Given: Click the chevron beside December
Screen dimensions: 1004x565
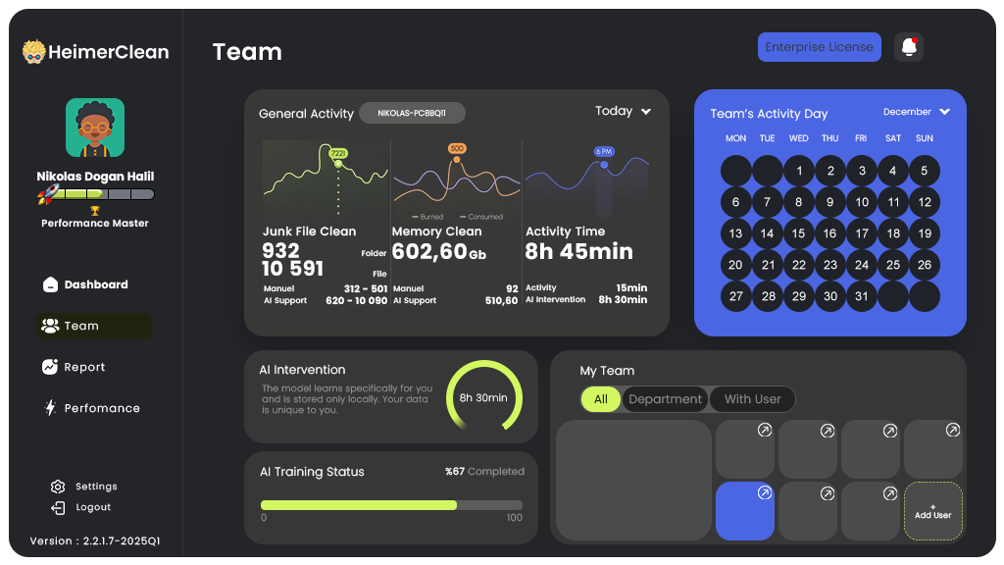Looking at the screenshot, I should click(944, 112).
